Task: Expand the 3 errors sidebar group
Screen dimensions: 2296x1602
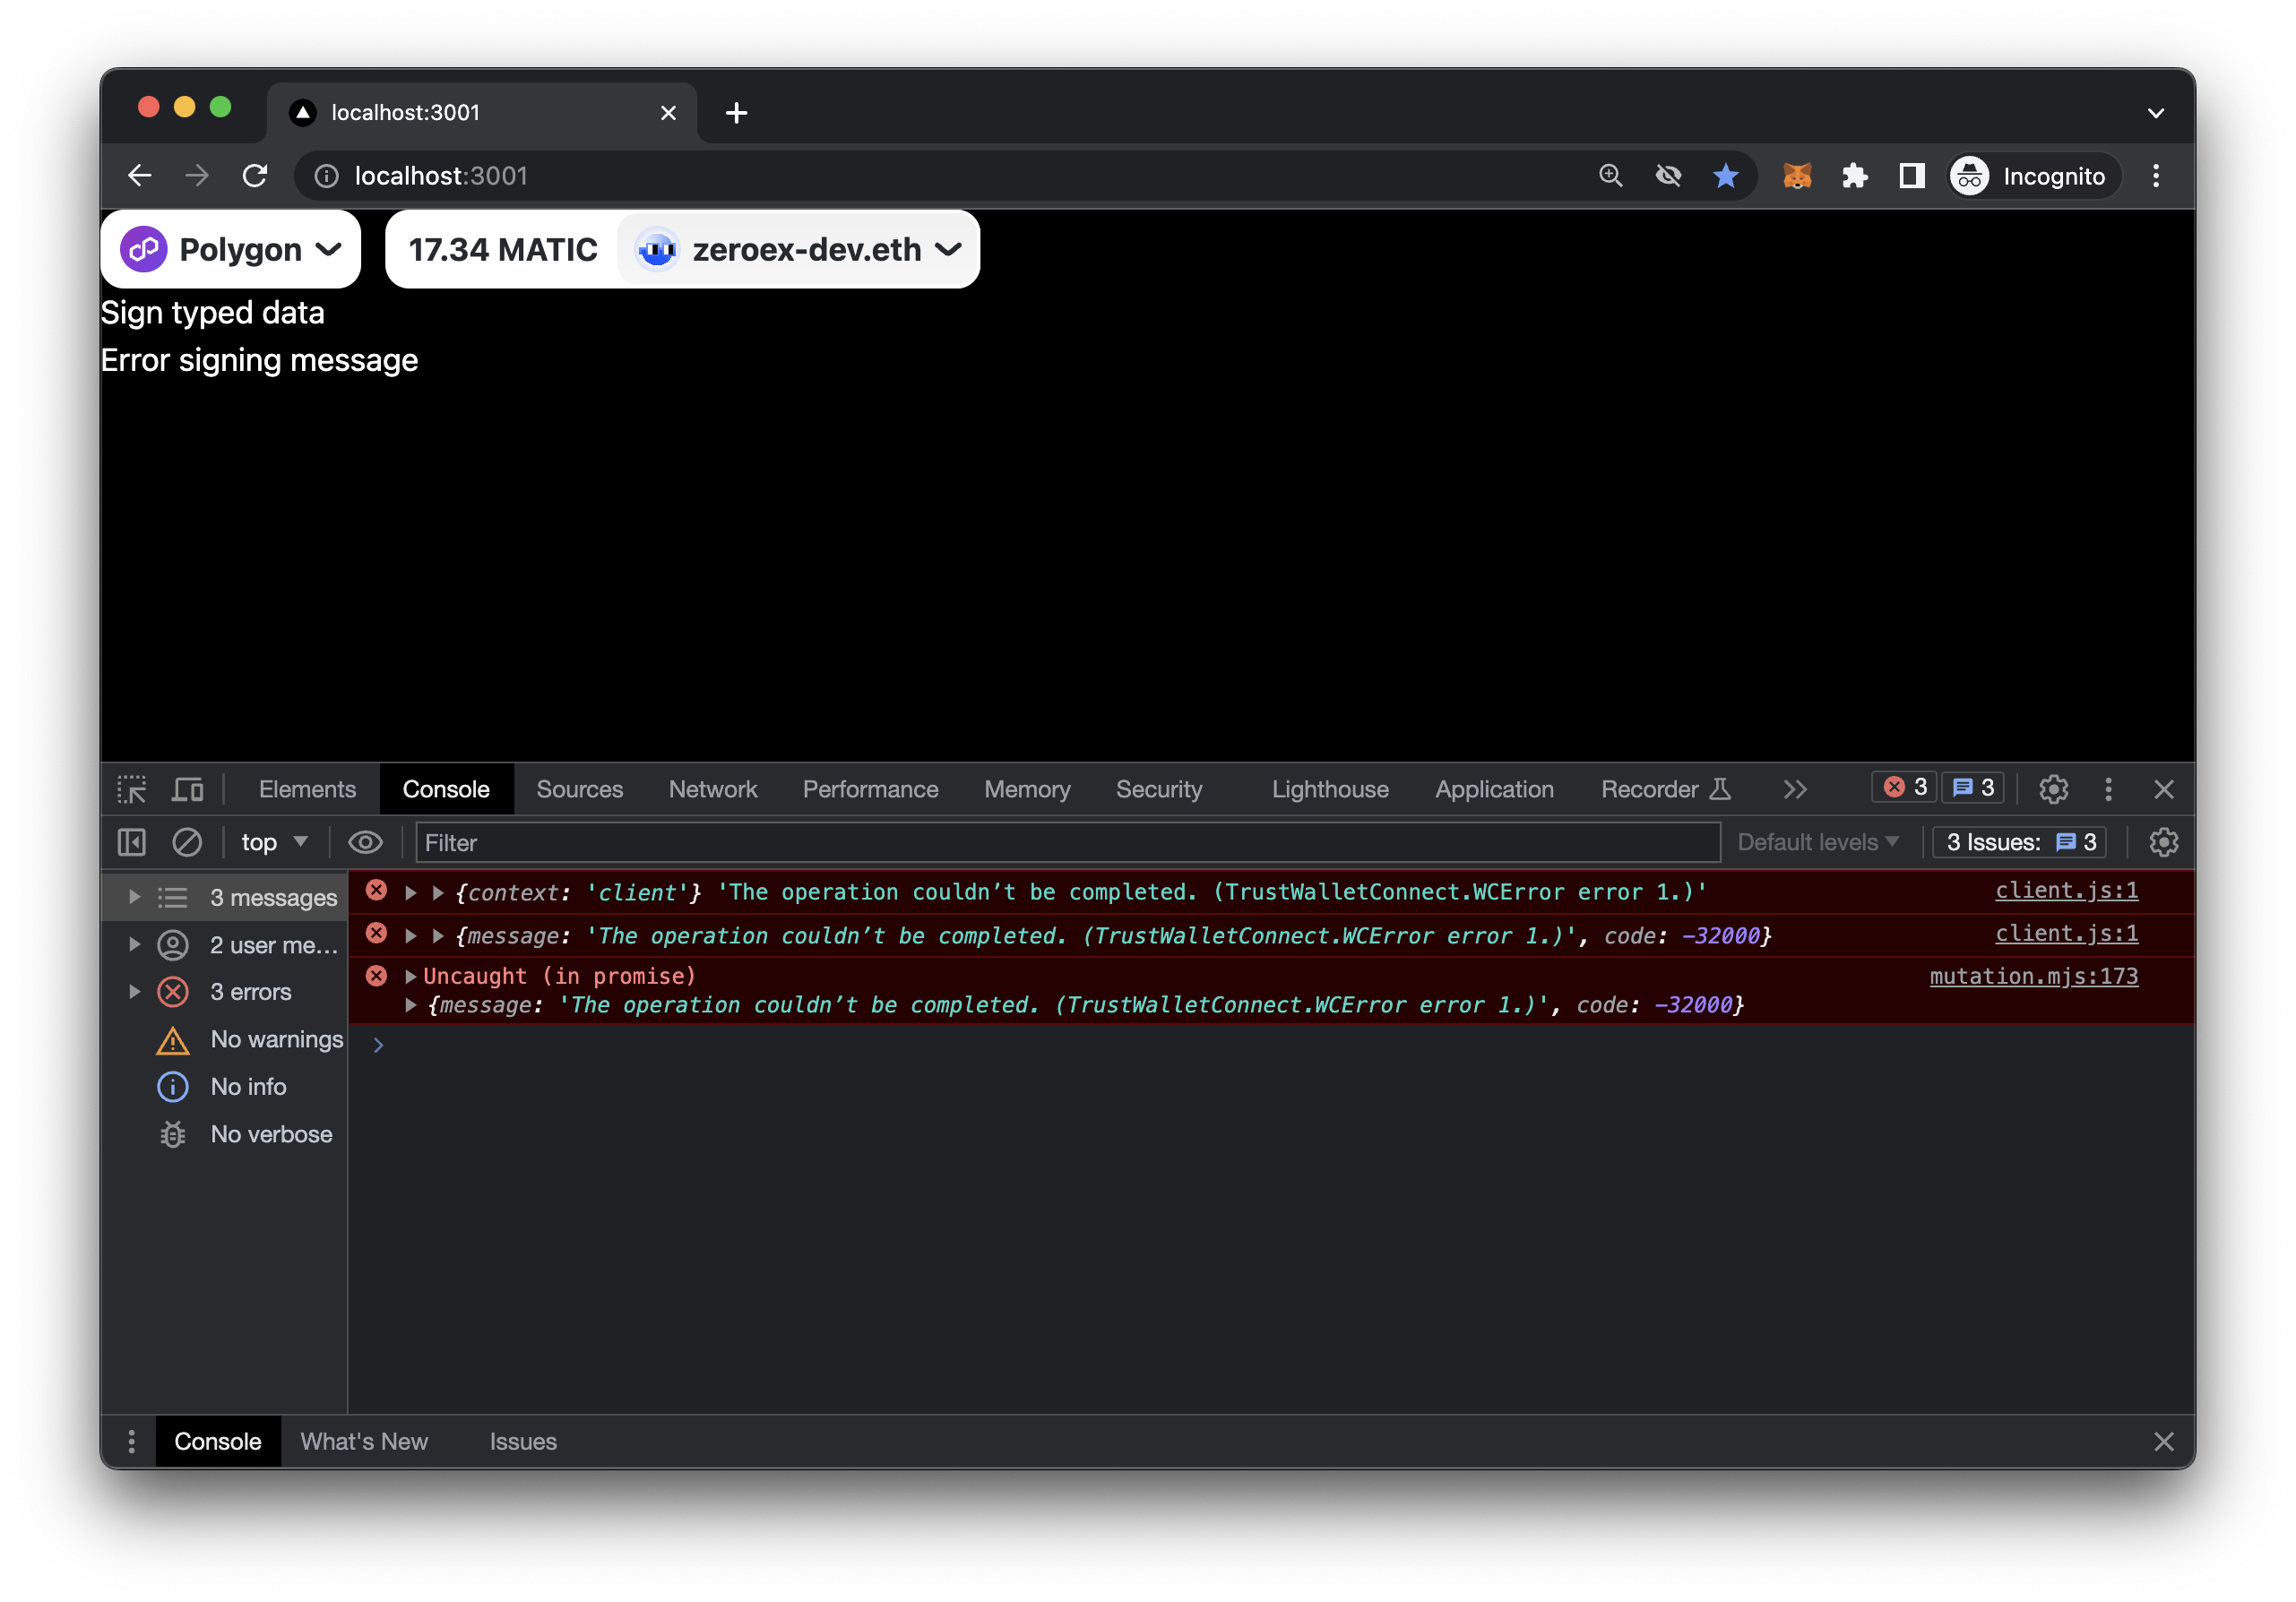Action: pyautogui.click(x=134, y=992)
